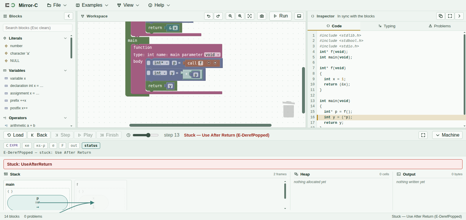Click the Mirror-C logo icon
466x220 pixels.
pyautogui.click(x=10, y=5)
